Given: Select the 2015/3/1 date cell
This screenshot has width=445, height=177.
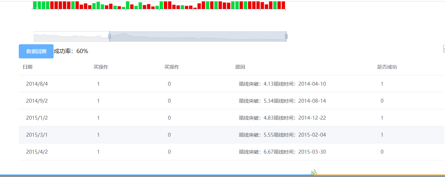Looking at the screenshot, I should [x=37, y=135].
